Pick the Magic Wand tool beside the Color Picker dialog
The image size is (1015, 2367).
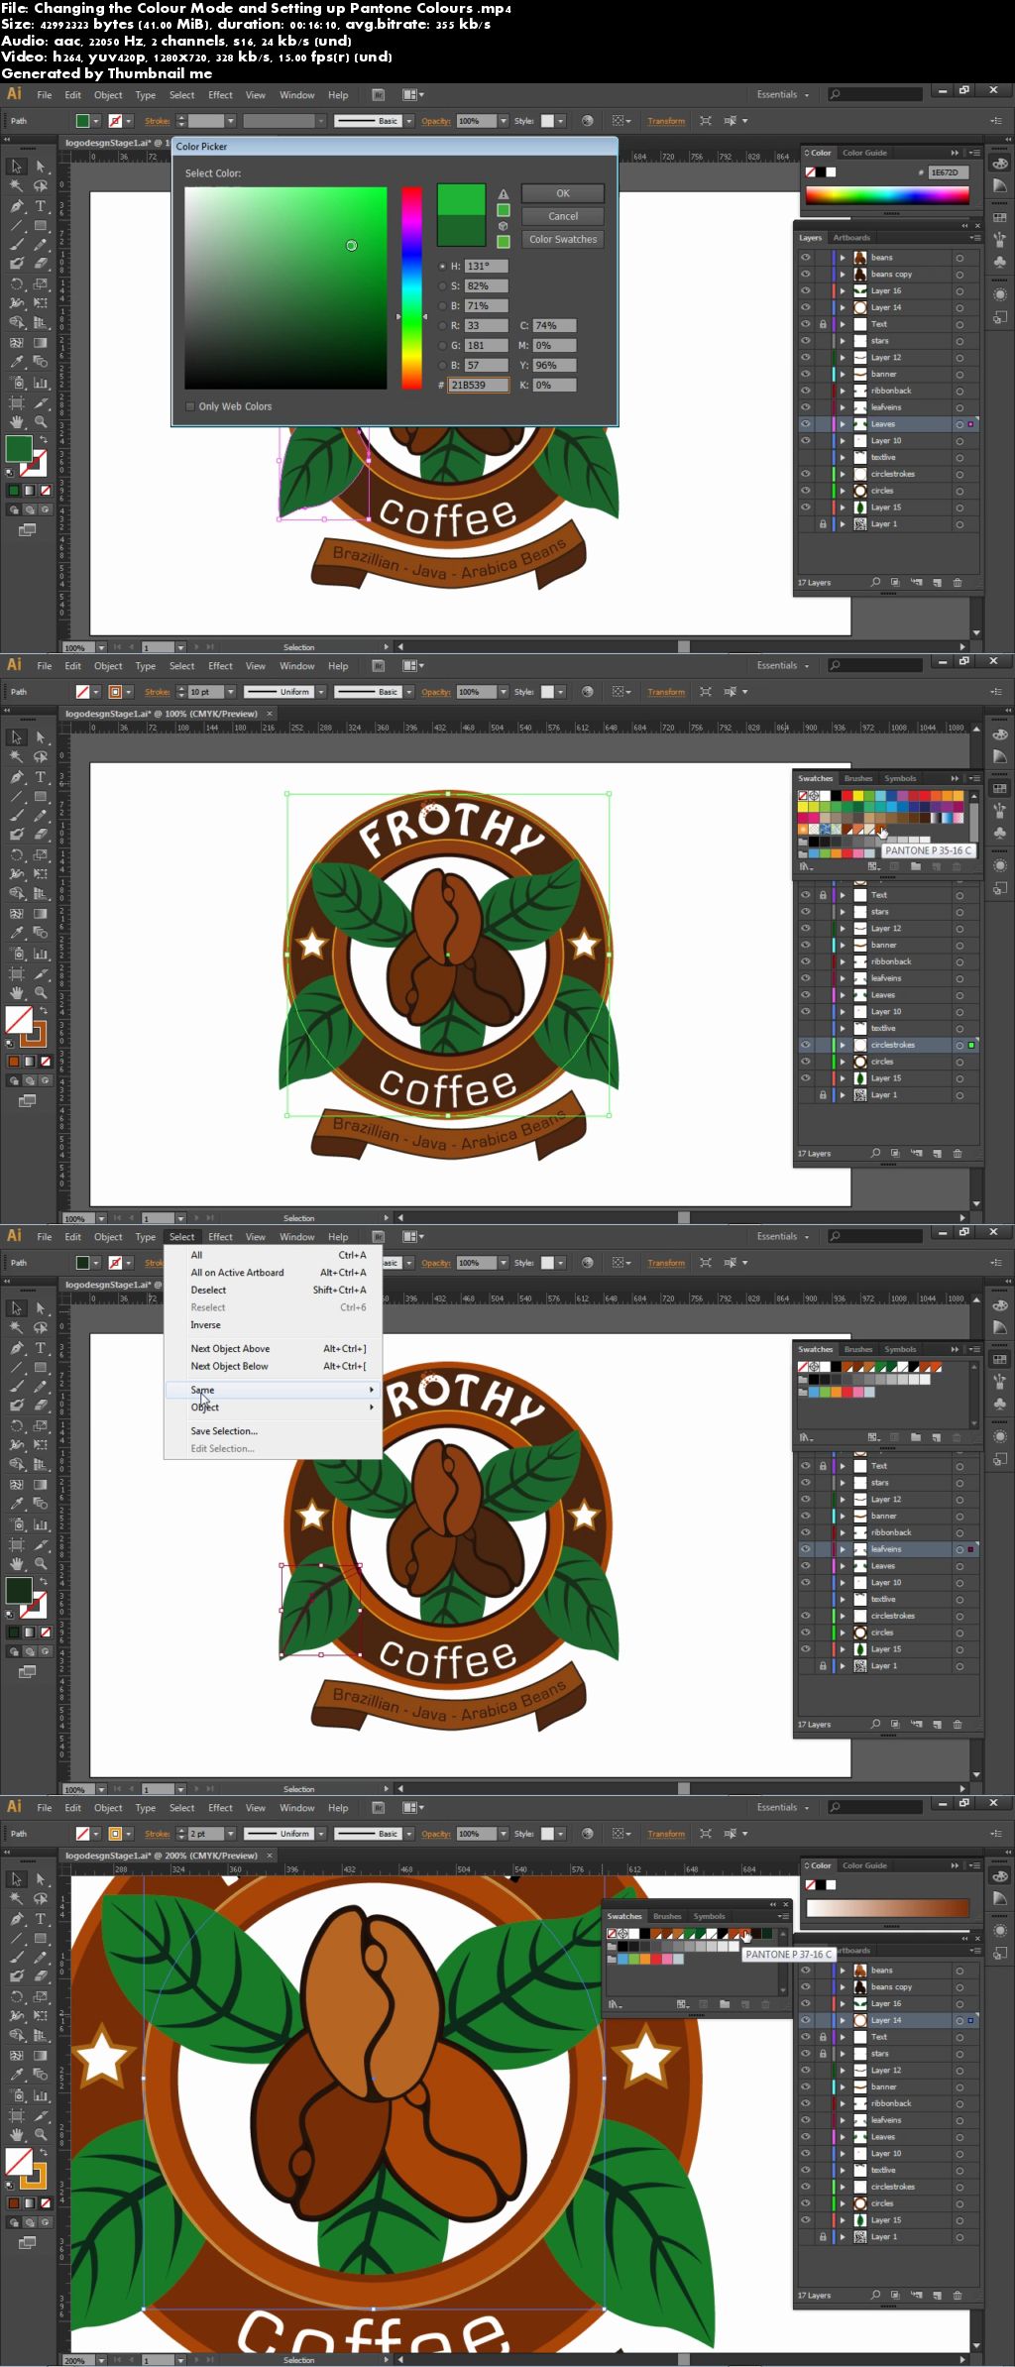[x=17, y=186]
